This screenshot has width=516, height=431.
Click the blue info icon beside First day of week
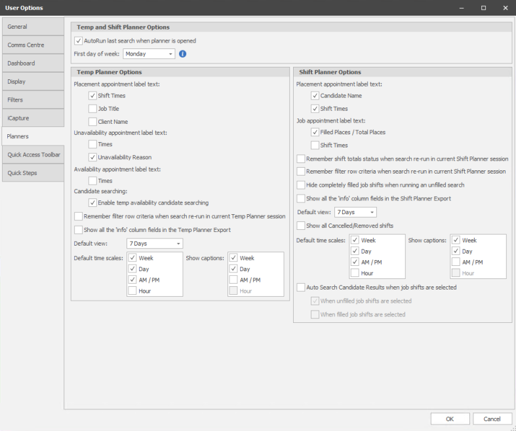[x=183, y=54]
